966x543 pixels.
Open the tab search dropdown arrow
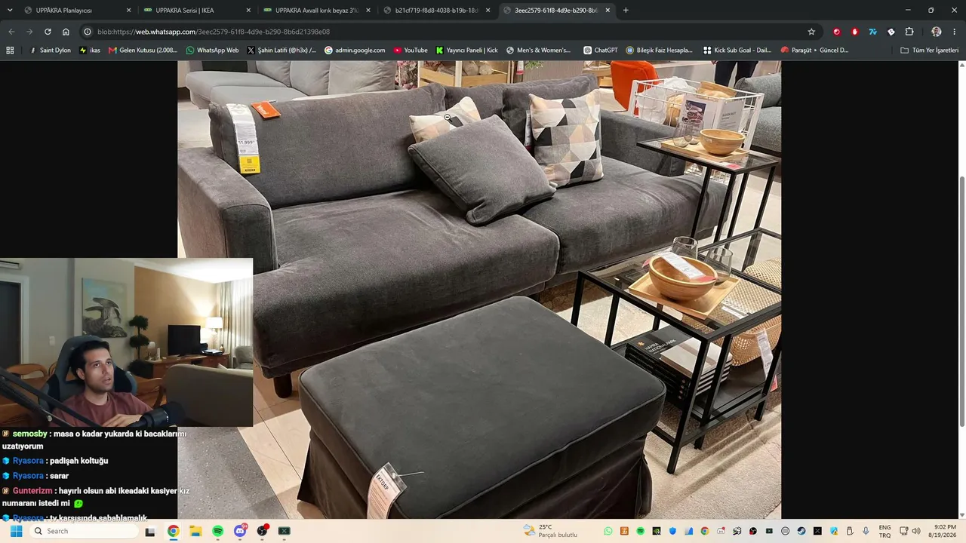tap(8, 10)
